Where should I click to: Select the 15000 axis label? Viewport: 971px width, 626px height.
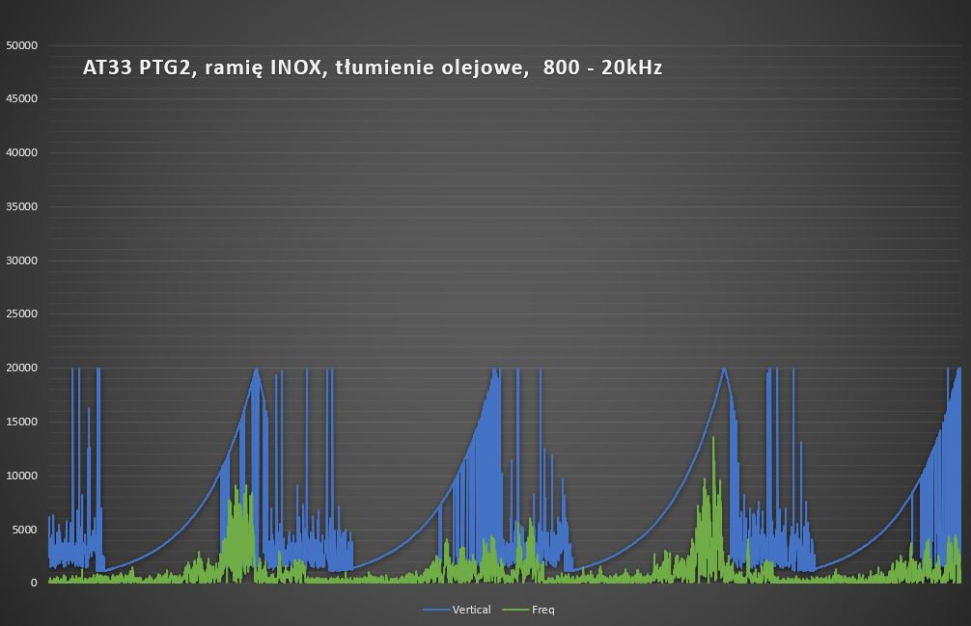21,422
